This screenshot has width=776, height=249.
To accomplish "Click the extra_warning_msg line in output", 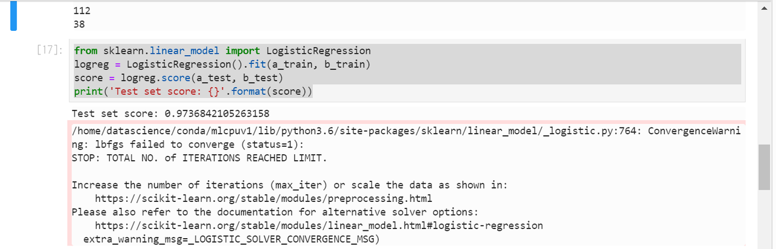I will (230, 239).
